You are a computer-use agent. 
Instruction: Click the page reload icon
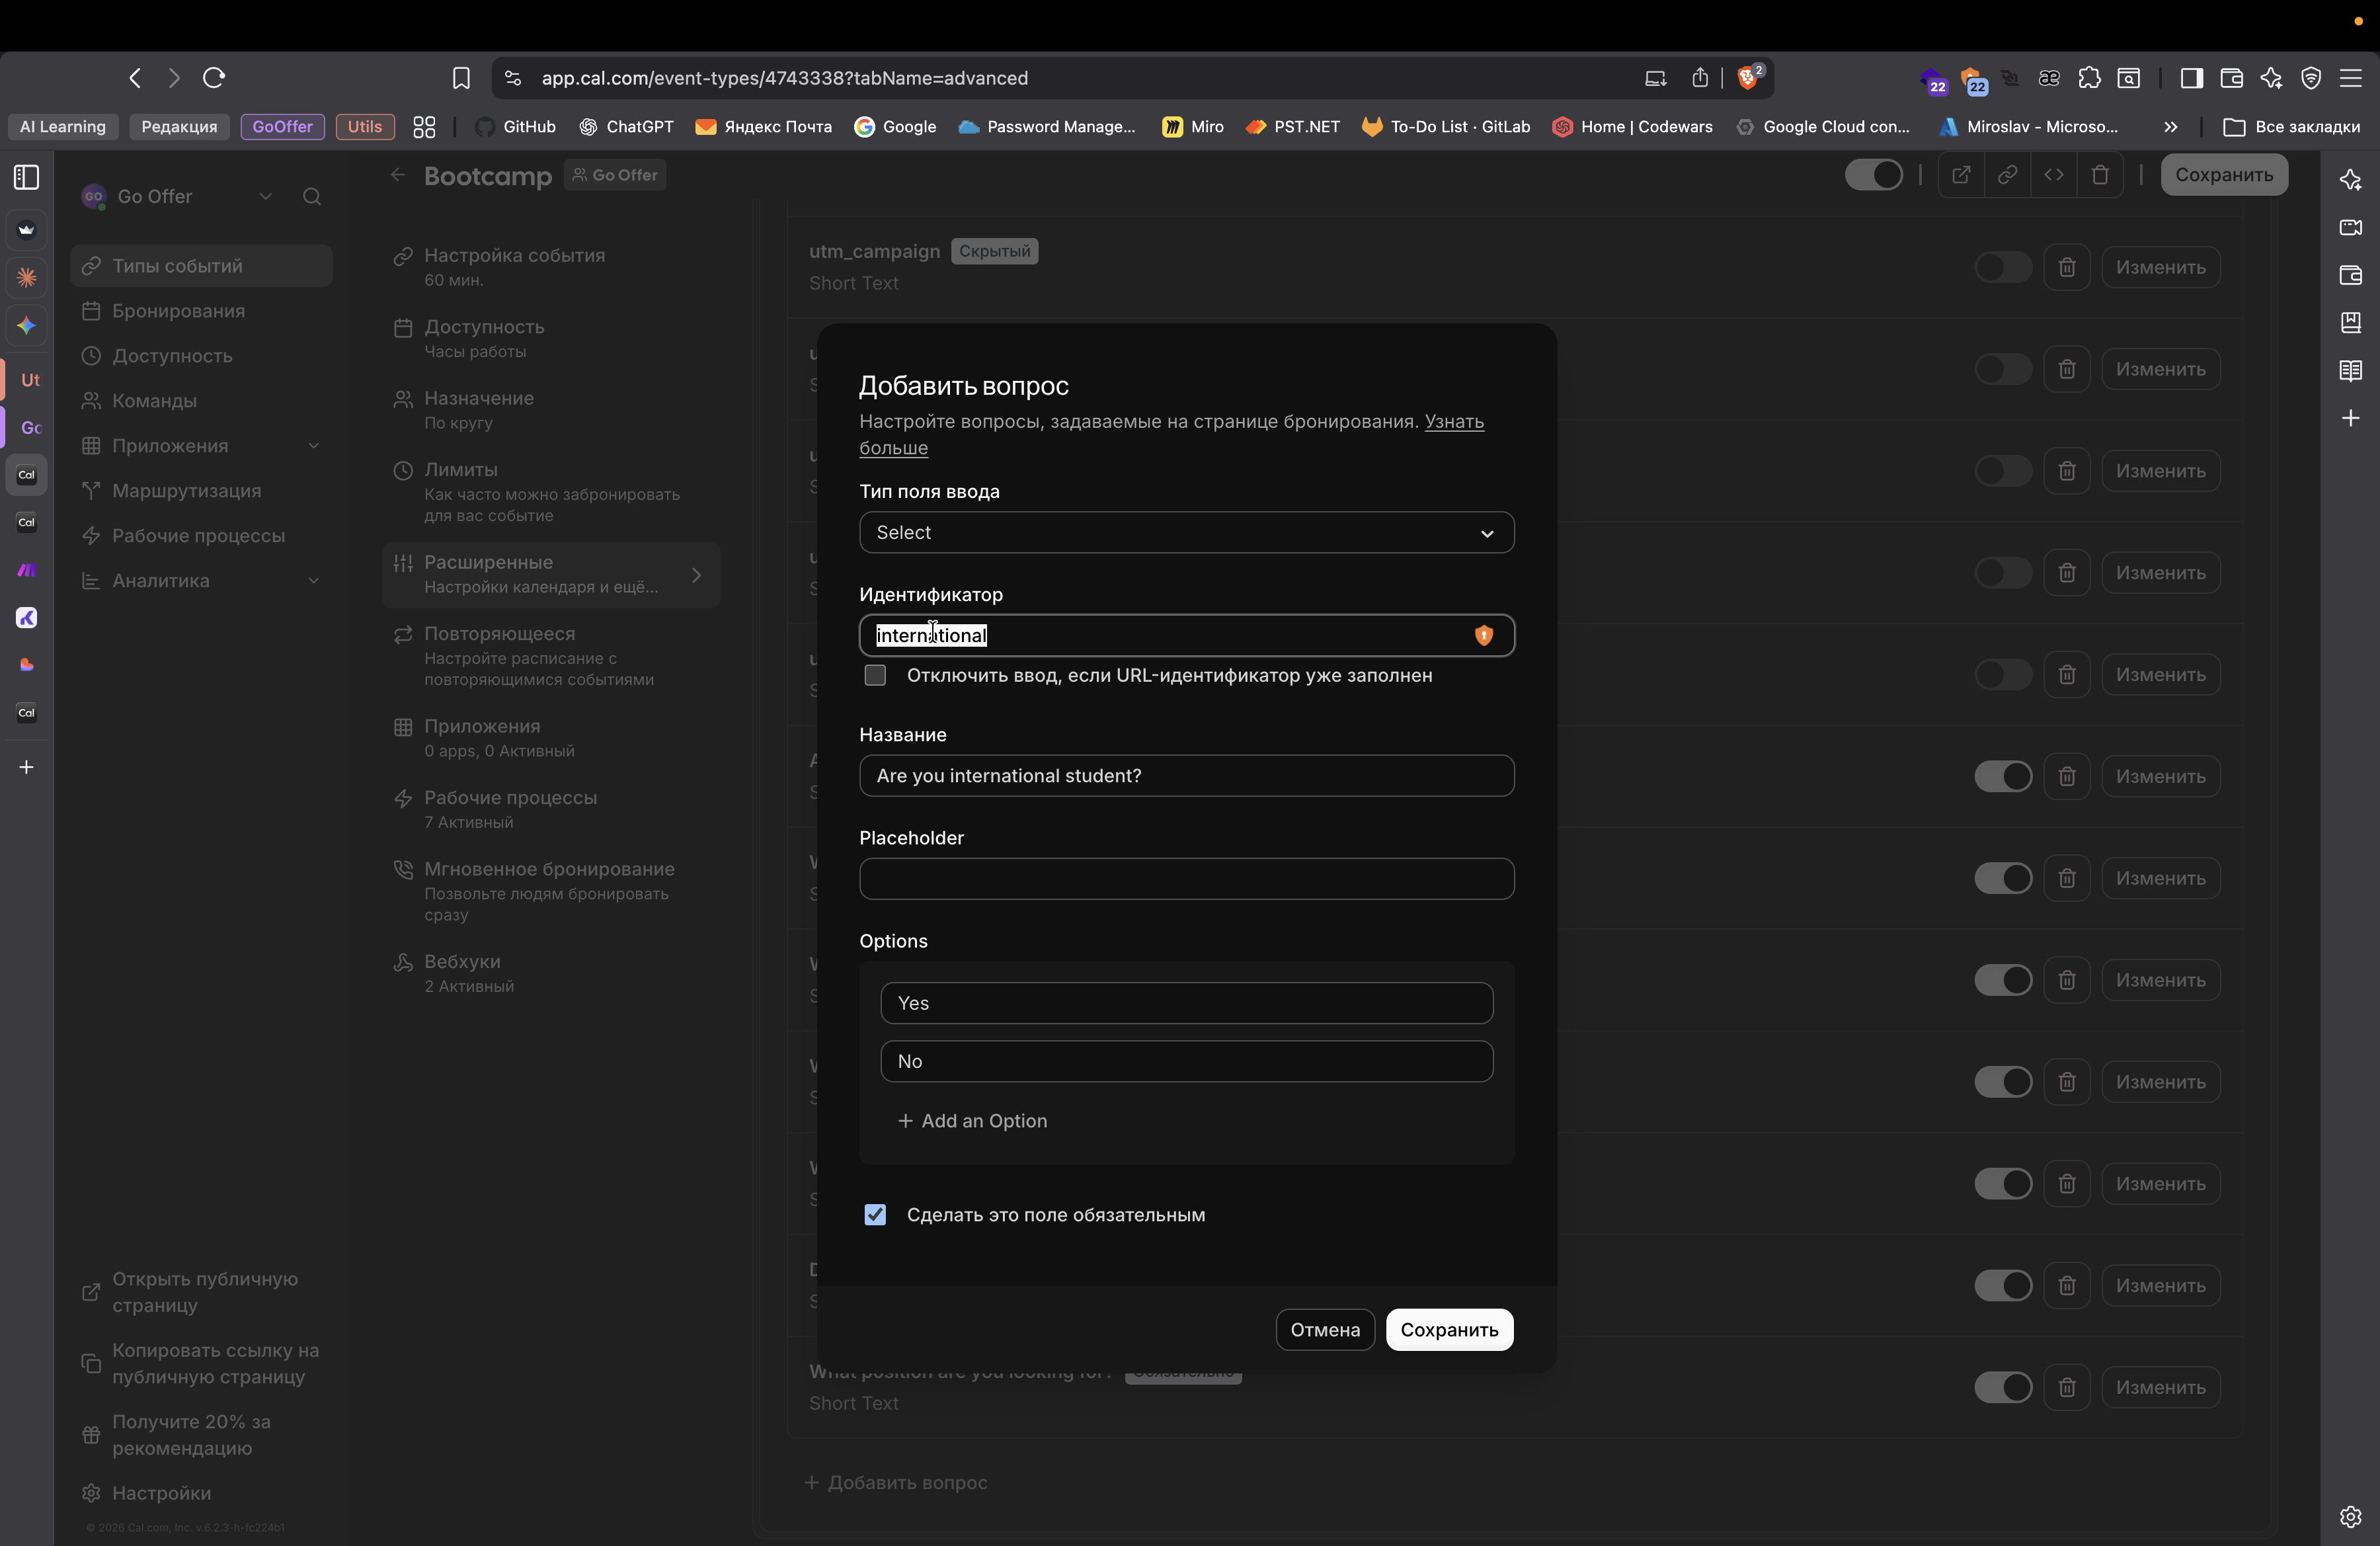[x=213, y=78]
